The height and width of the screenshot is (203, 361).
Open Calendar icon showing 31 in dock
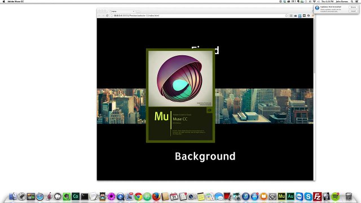point(174,196)
